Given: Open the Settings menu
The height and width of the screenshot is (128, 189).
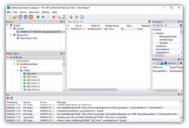Looking at the screenshot, I should [x=46, y=12].
